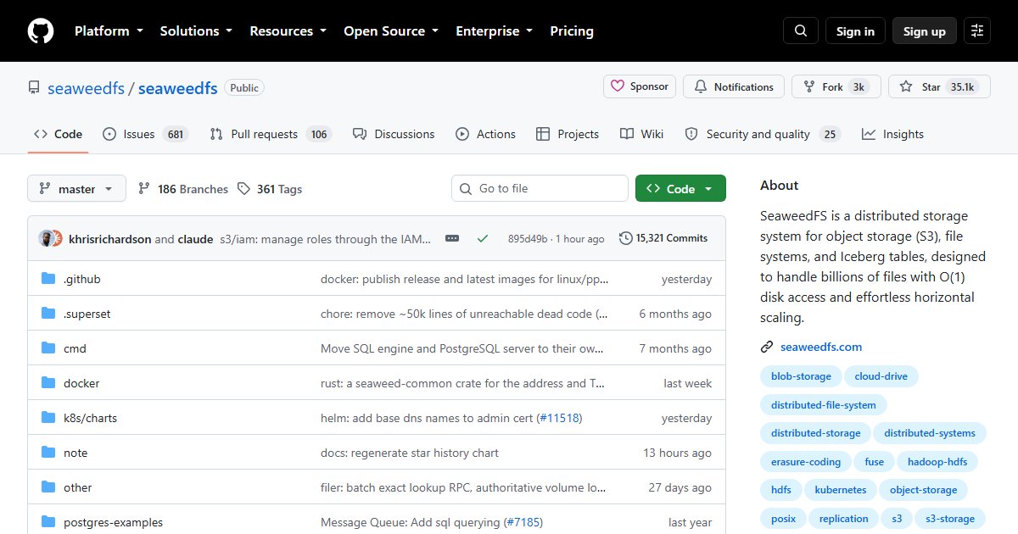The image size is (1018, 534).
Task: Click the Notifications bell icon
Action: [701, 86]
